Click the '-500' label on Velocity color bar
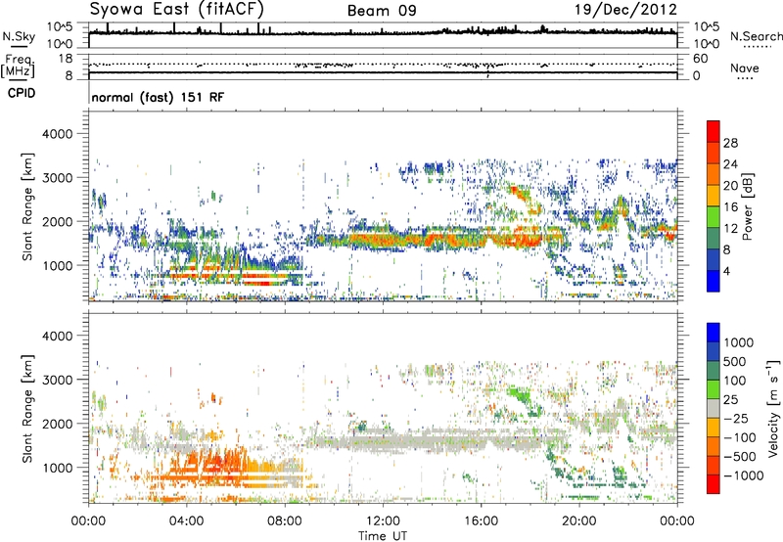The image size is (783, 542). pyautogui.click(x=740, y=457)
